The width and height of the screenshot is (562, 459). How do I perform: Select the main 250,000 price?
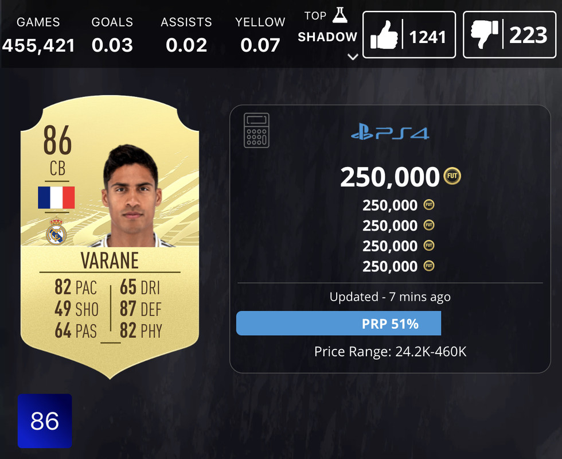click(389, 177)
